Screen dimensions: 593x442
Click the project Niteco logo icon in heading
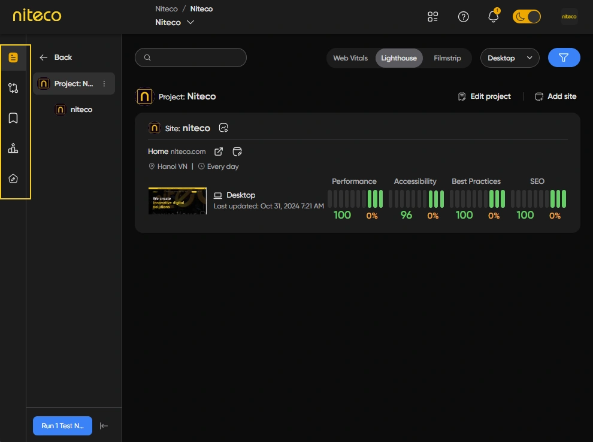[144, 96]
